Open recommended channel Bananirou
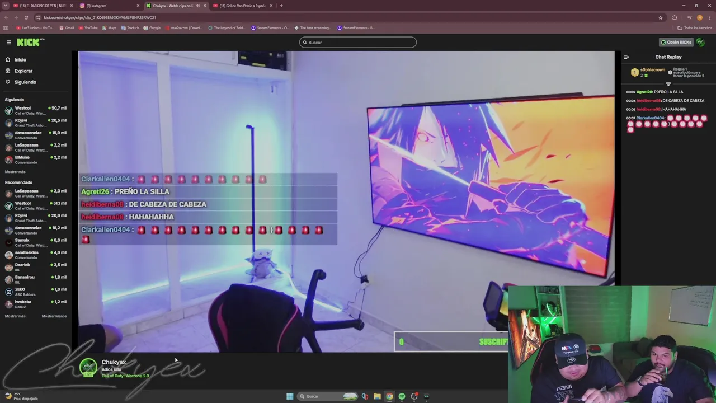Viewport: 716px width, 403px height. (x=36, y=279)
